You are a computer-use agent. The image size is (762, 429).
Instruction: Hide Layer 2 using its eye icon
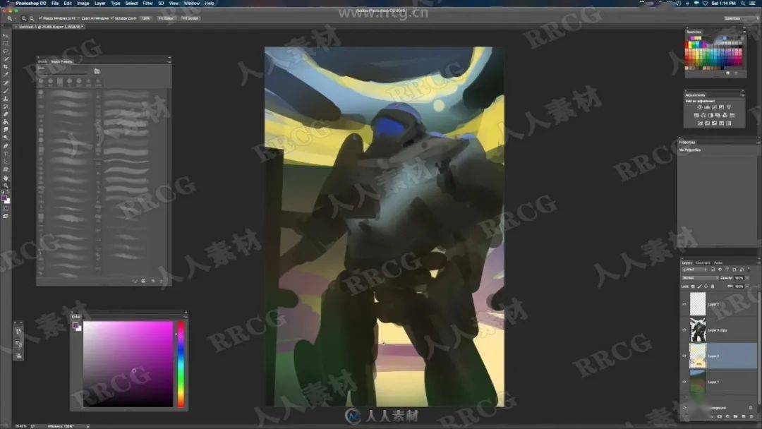tap(684, 304)
